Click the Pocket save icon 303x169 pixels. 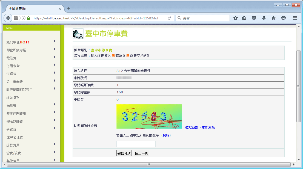[254, 18]
